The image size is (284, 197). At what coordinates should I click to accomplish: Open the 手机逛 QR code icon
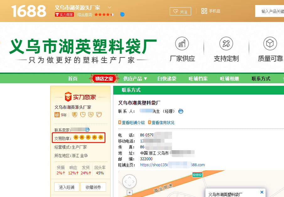click(204, 11)
